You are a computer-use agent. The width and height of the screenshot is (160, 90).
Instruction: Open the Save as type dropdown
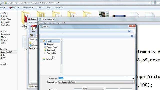[96, 82]
